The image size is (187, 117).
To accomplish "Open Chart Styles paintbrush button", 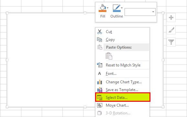I will coord(171,30).
